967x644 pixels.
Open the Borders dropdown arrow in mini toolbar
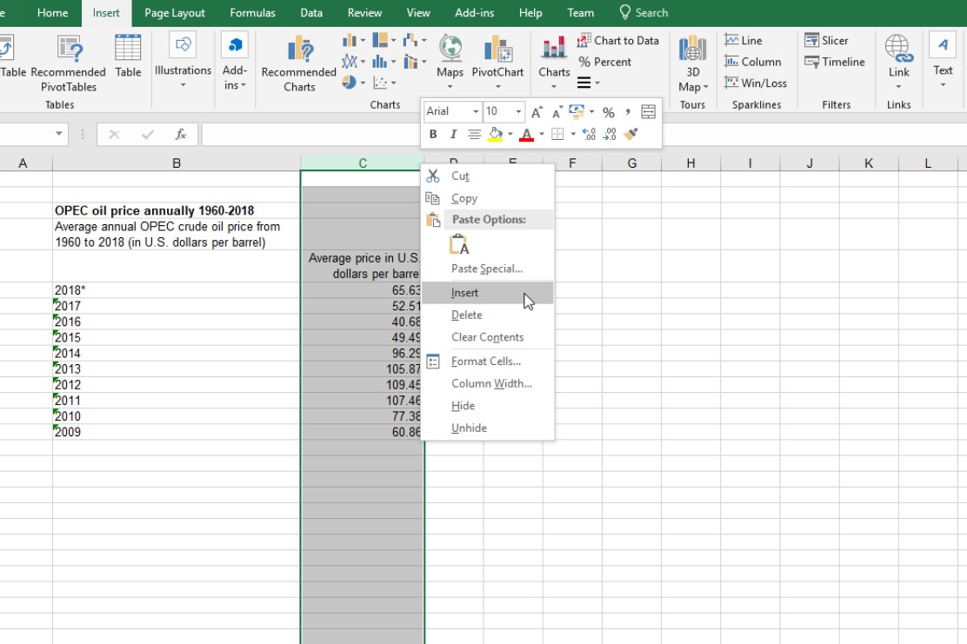(573, 135)
